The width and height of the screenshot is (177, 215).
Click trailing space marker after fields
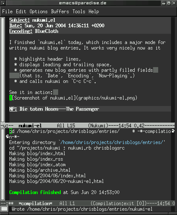pyautogui.click(x=156, y=70)
